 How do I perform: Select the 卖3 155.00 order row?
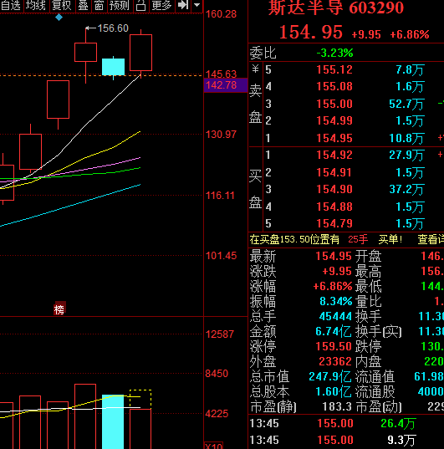point(345,104)
